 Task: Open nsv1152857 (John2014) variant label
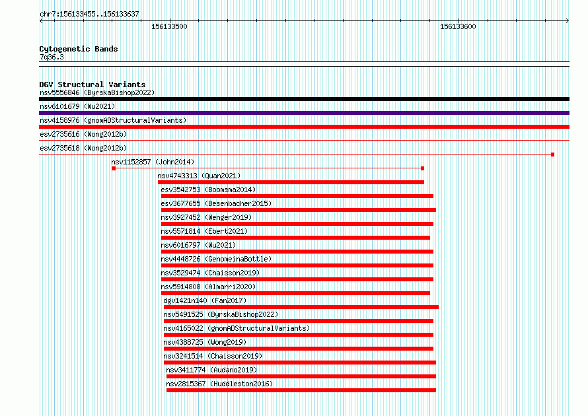click(153, 162)
